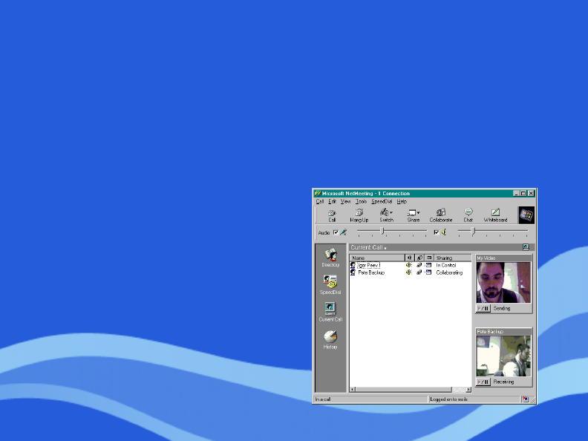Image resolution: width=588 pixels, height=441 pixels.
Task: Click the Share toolbar button
Action: pyautogui.click(x=414, y=215)
